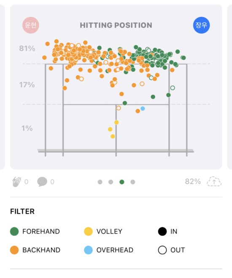The image size is (232, 278).
Task: Tap the cloud upload icon
Action: 214,181
